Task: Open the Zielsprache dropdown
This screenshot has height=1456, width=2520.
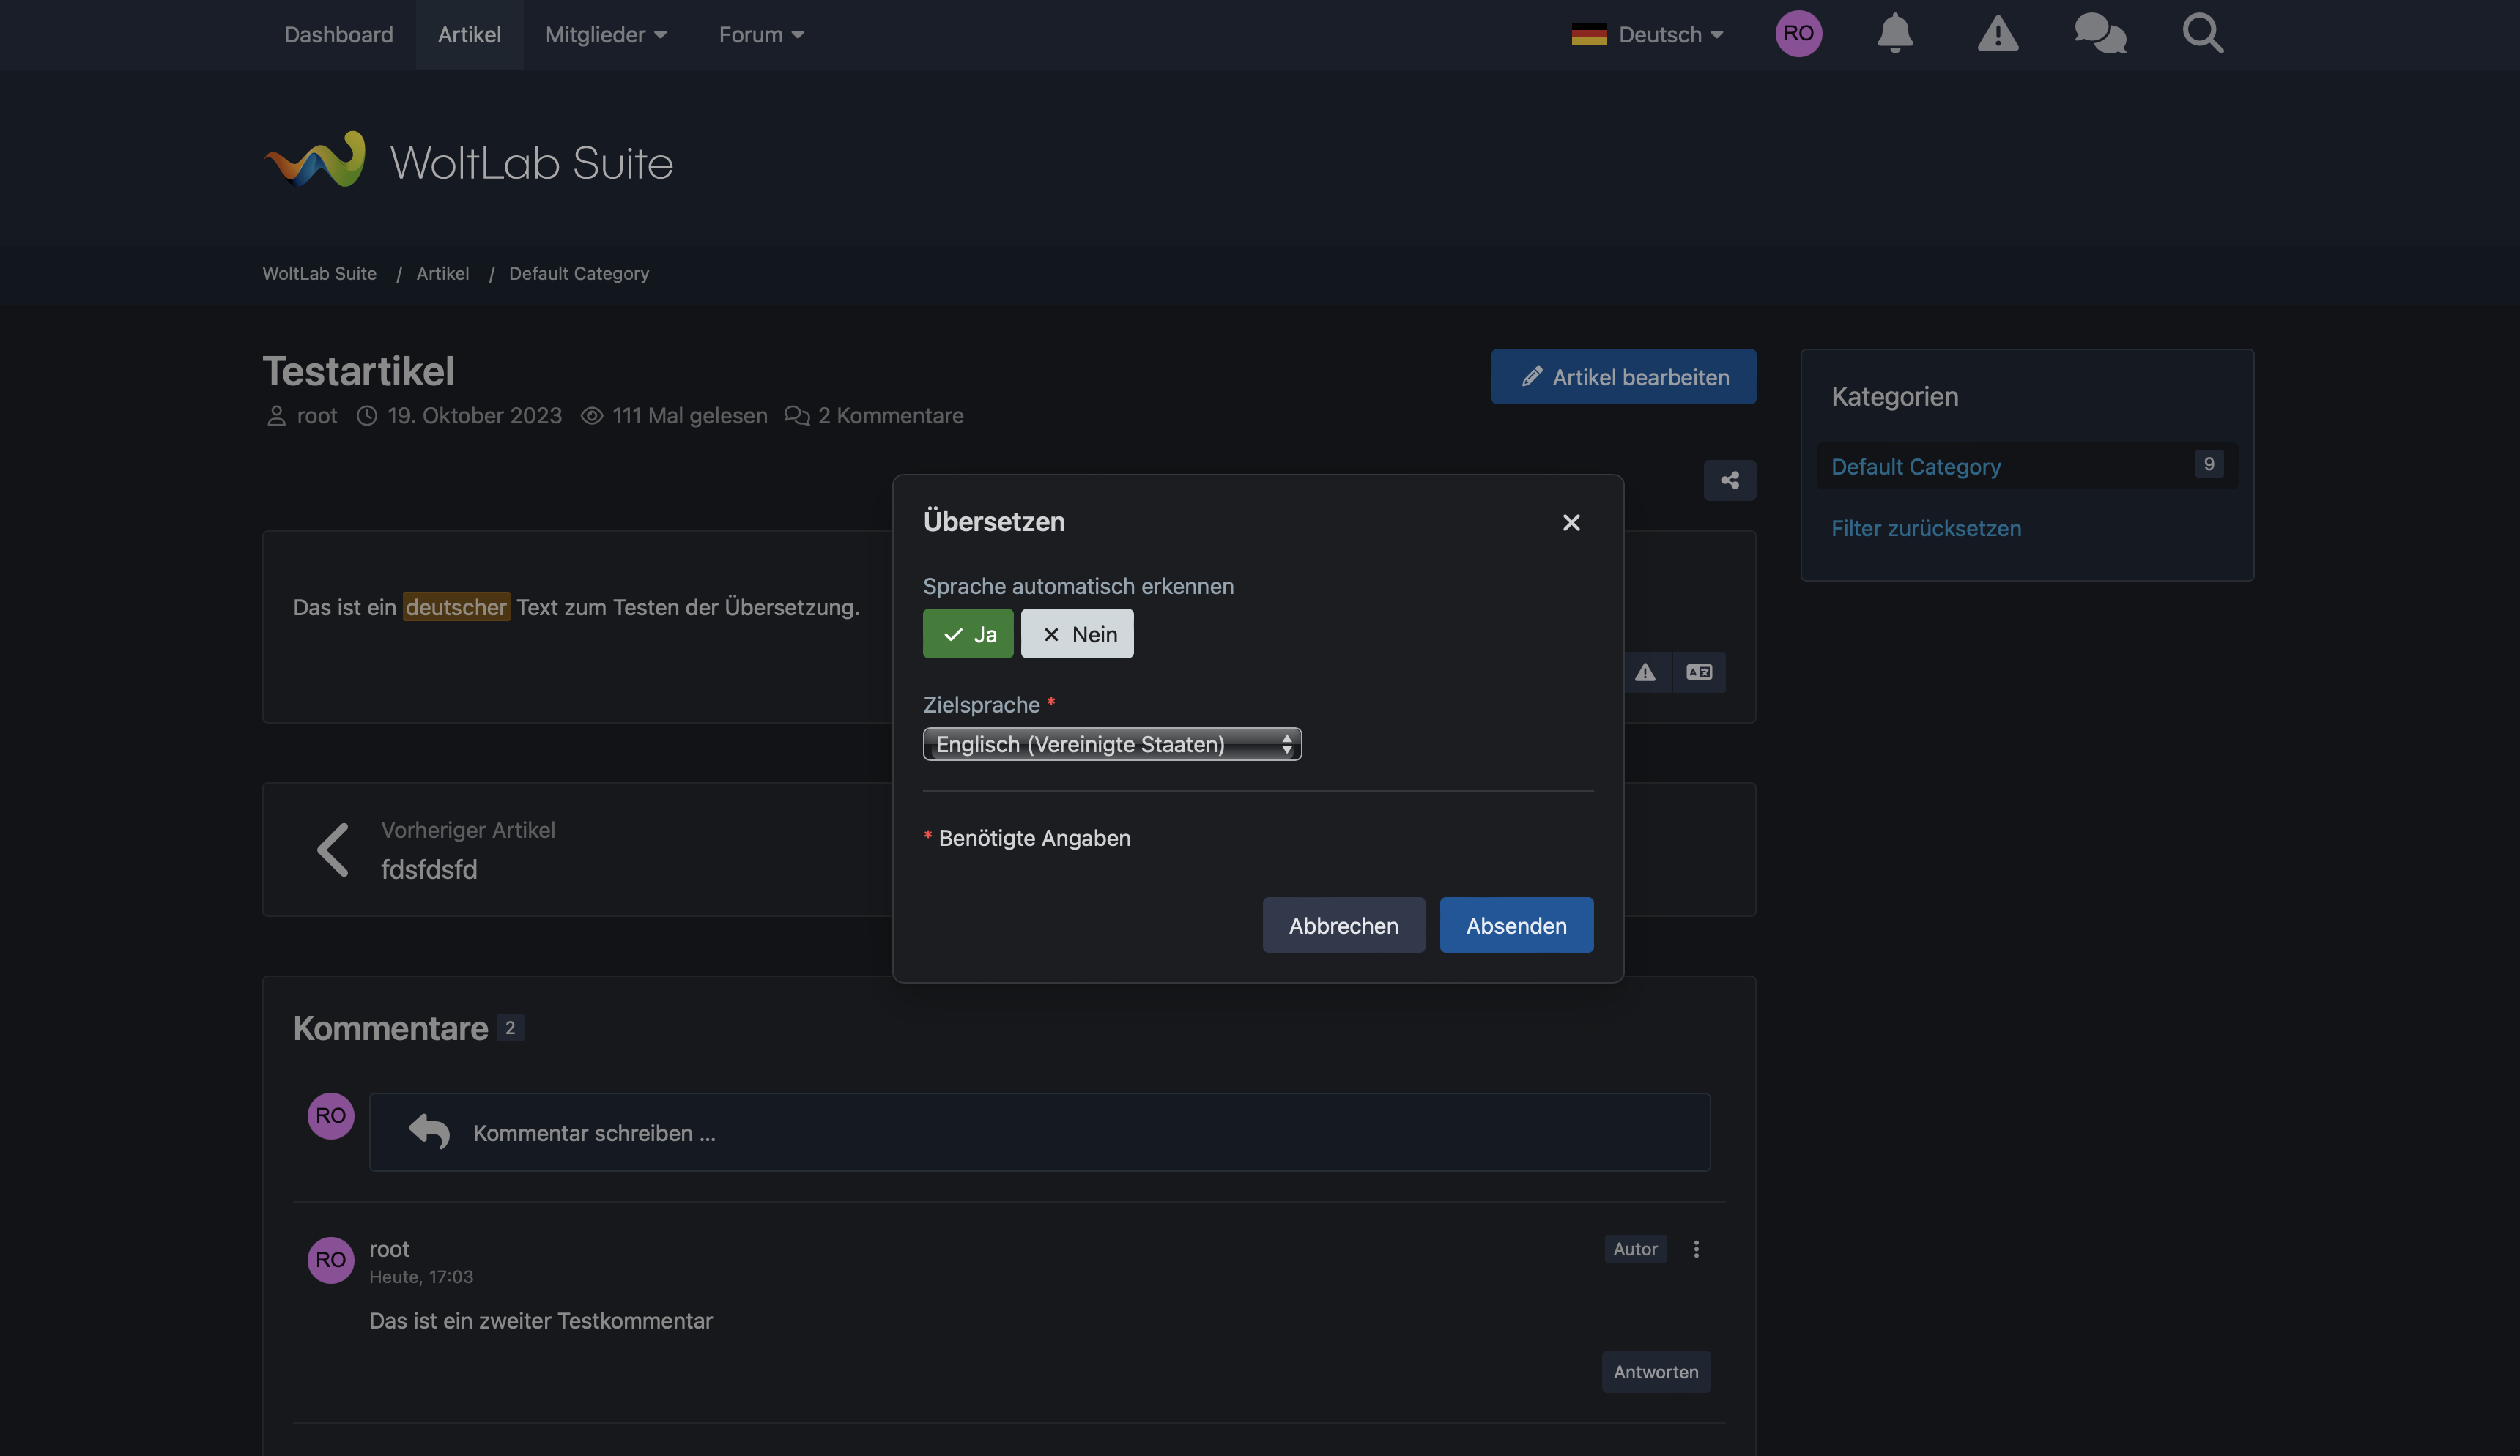Action: pos(1112,744)
